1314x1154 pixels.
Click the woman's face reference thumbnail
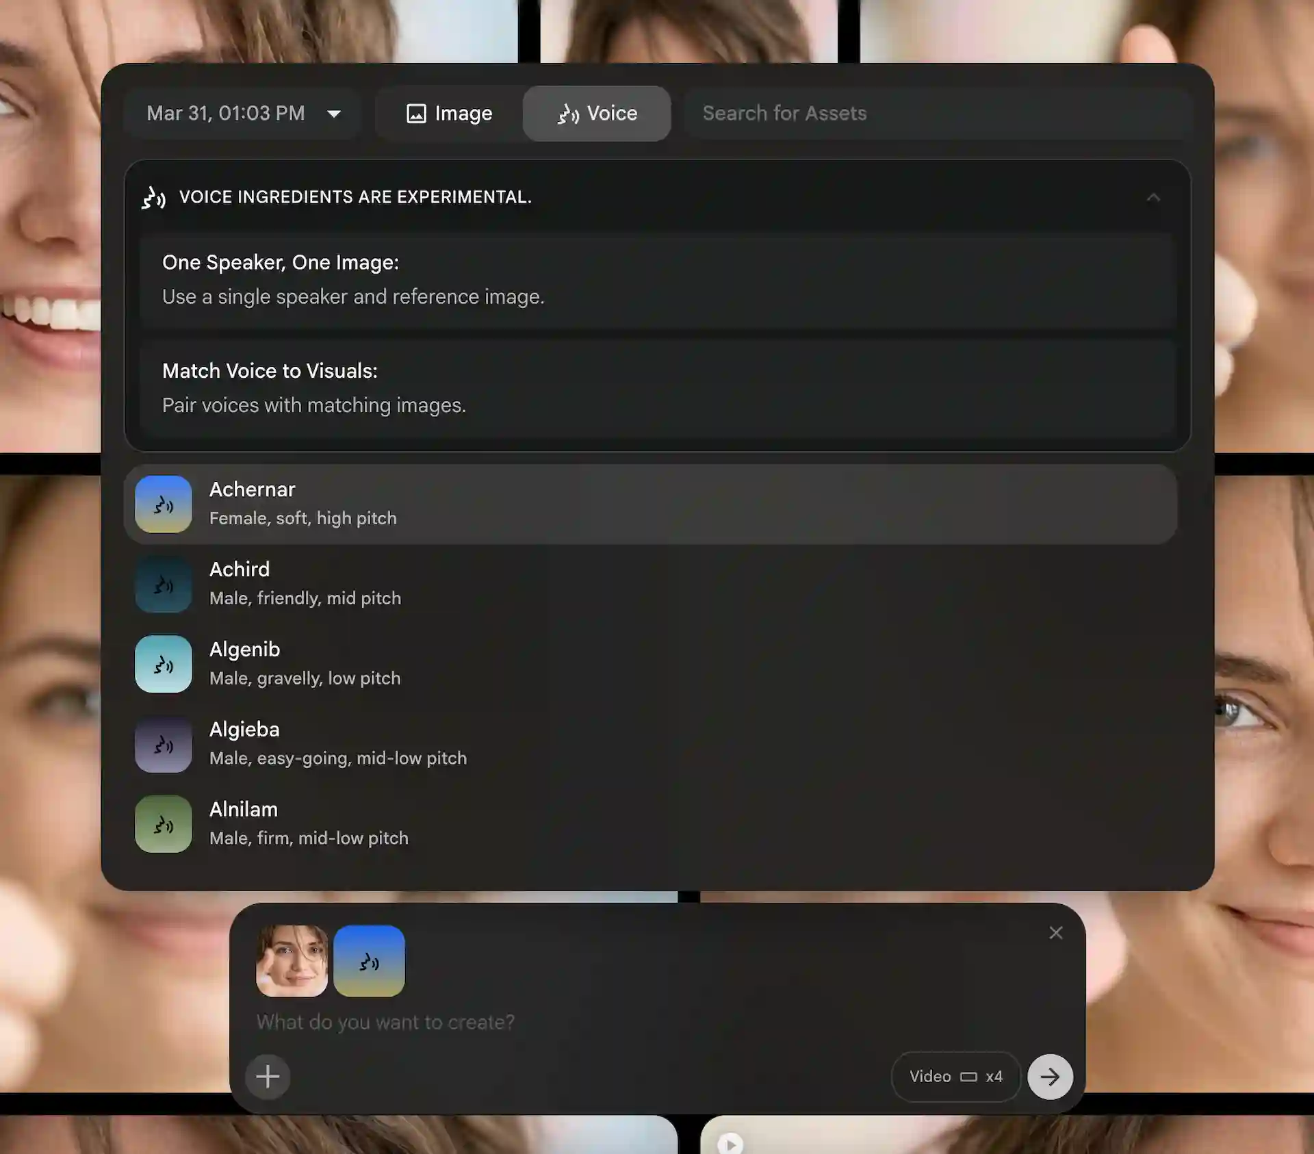[292, 961]
